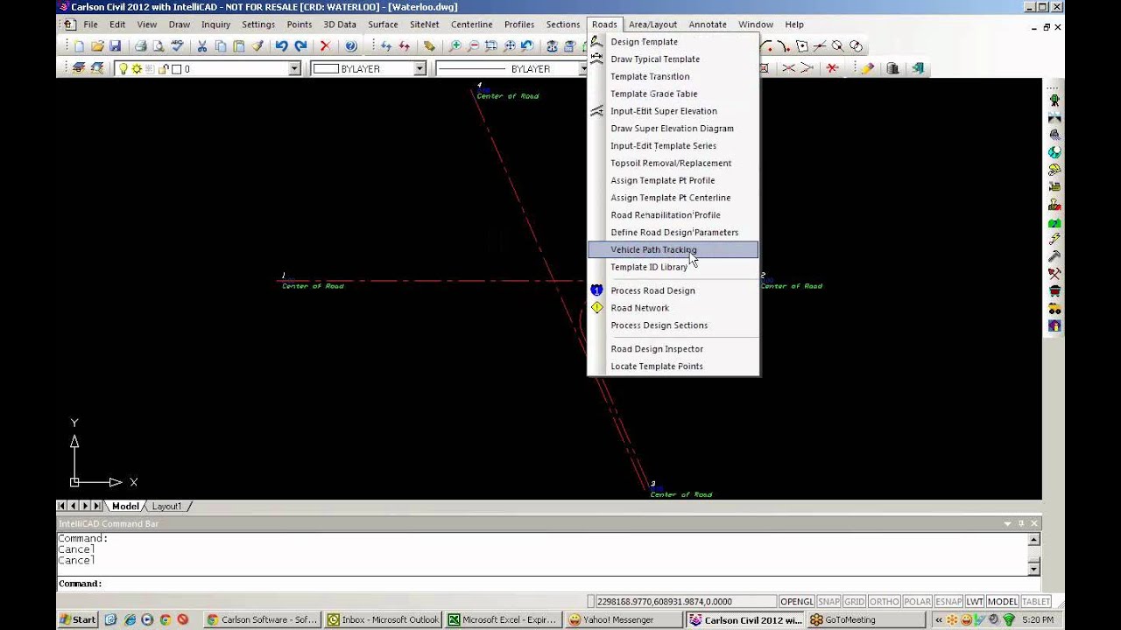Expand the BYLAYER color dropdown
Viewport: 1121px width, 630px height.
[x=419, y=69]
